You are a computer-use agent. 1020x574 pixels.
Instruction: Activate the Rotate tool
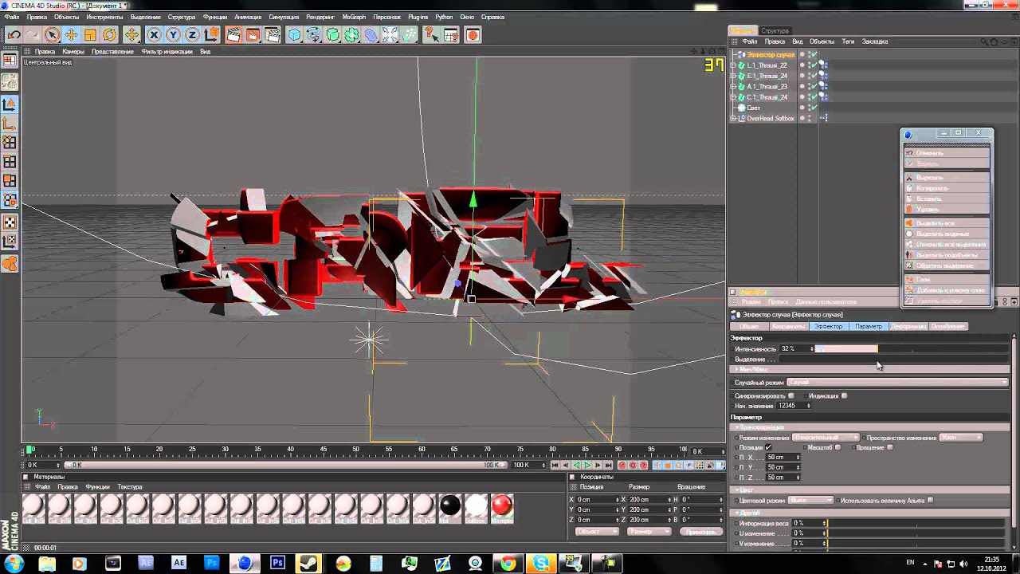coord(109,35)
